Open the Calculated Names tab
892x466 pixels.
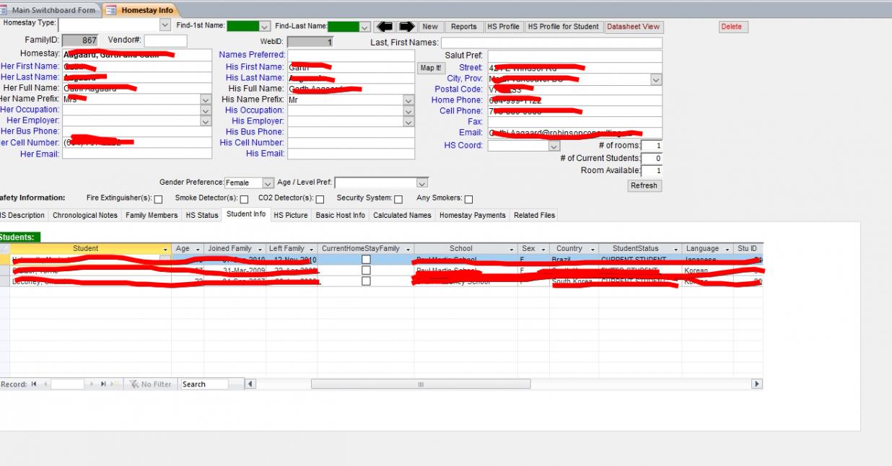click(403, 215)
